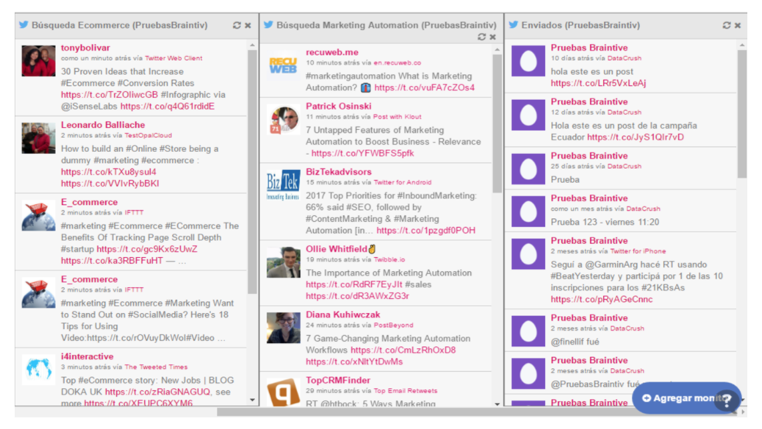Open Twitter for iPhone source link
Screen dimensions: 762x429
(638, 251)
